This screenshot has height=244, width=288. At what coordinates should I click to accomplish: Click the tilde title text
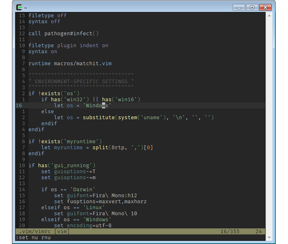(26, 8)
